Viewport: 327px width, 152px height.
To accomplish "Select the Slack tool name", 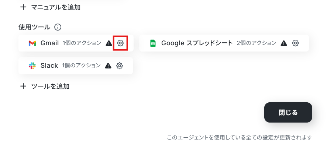I will click(x=49, y=66).
